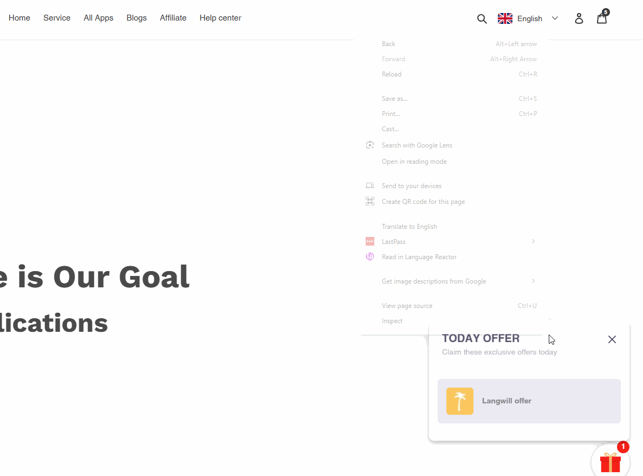Click the user account icon
The height and width of the screenshot is (476, 643).
(579, 18)
